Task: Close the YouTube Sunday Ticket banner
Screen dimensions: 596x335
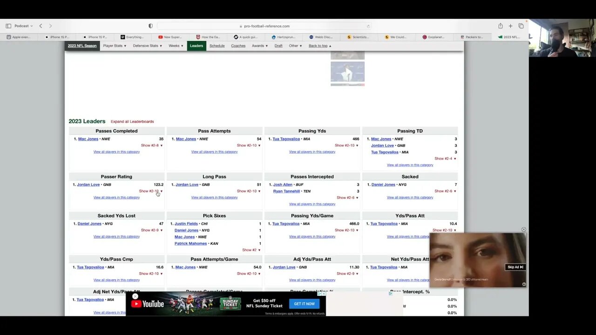Action: coord(135,296)
